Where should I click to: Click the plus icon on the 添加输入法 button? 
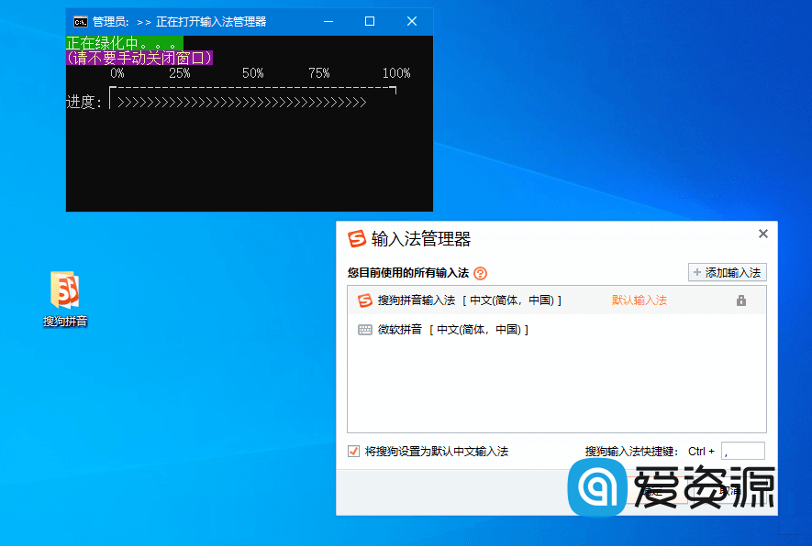click(x=697, y=271)
